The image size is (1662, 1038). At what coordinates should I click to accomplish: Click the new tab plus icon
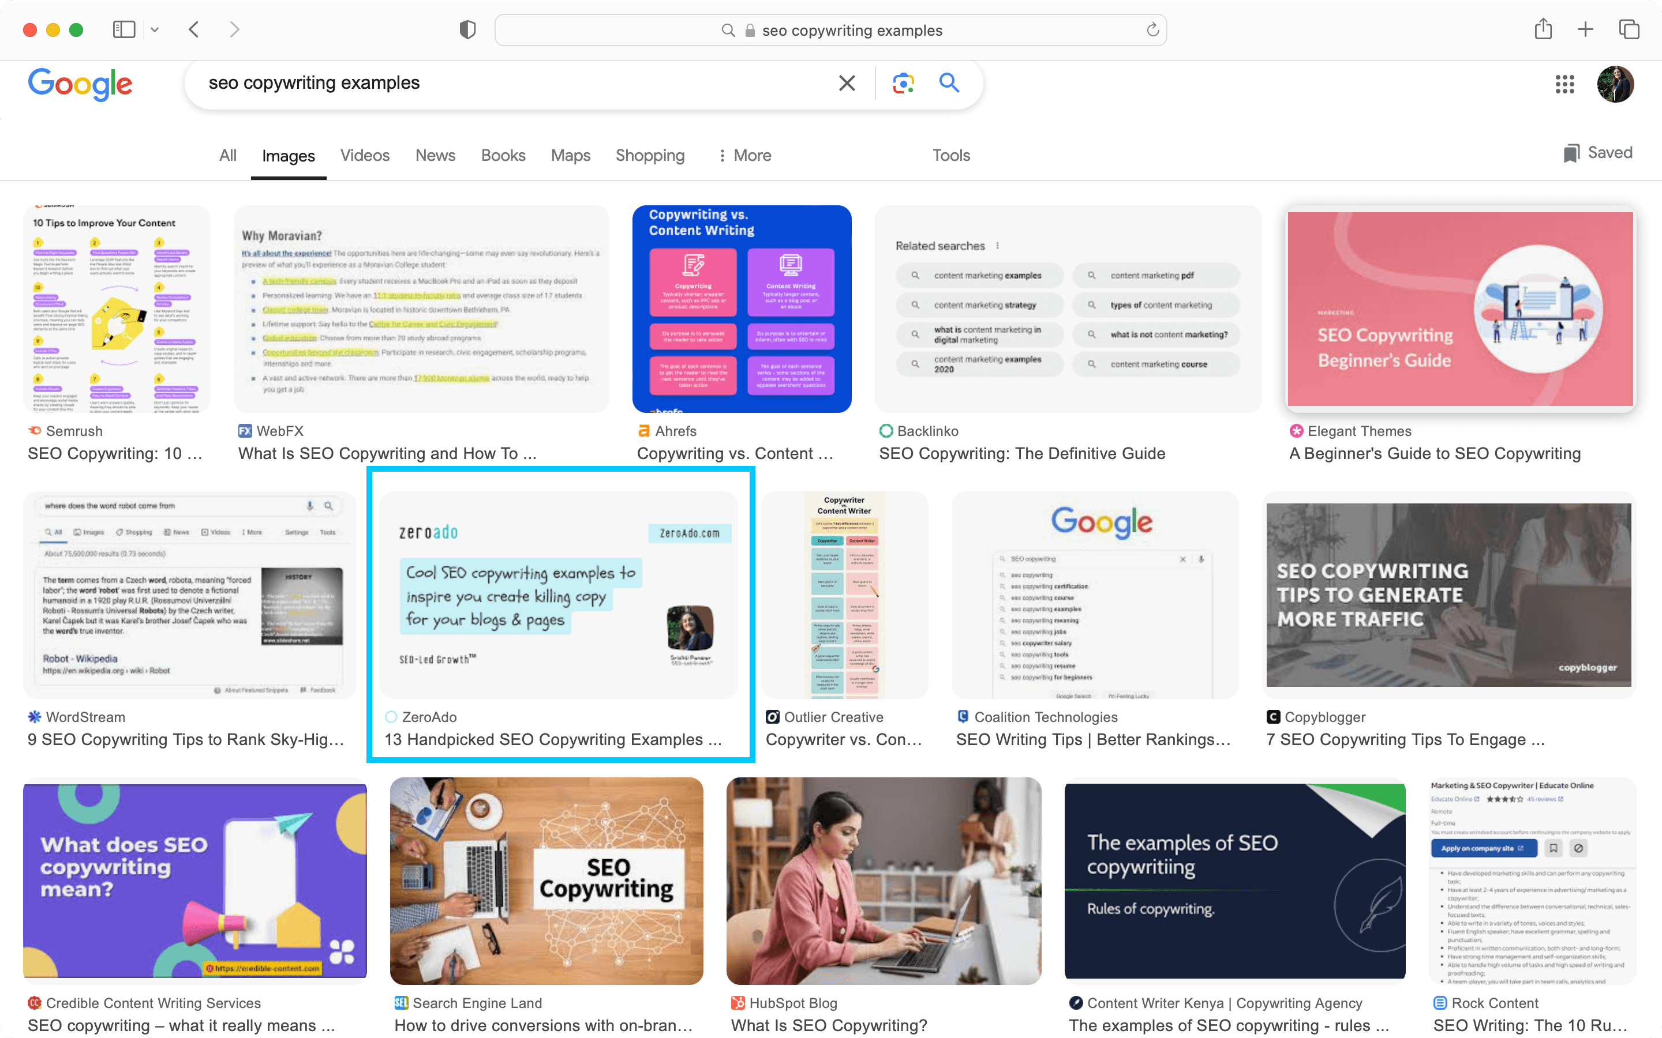point(1585,29)
